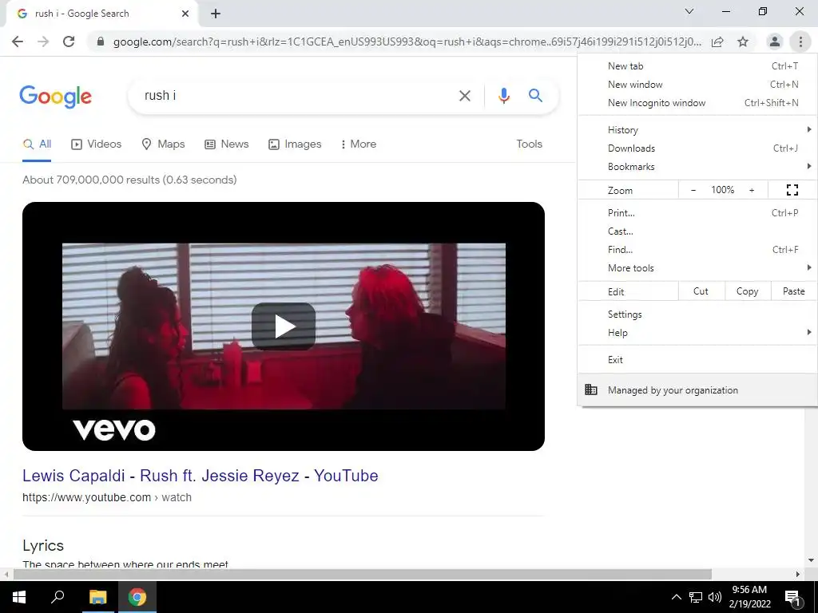
Task: Click the address bar URL
Action: (407, 42)
